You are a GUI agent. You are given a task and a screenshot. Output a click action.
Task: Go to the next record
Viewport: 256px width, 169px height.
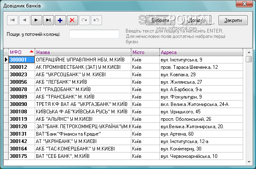pyautogui.click(x=36, y=20)
